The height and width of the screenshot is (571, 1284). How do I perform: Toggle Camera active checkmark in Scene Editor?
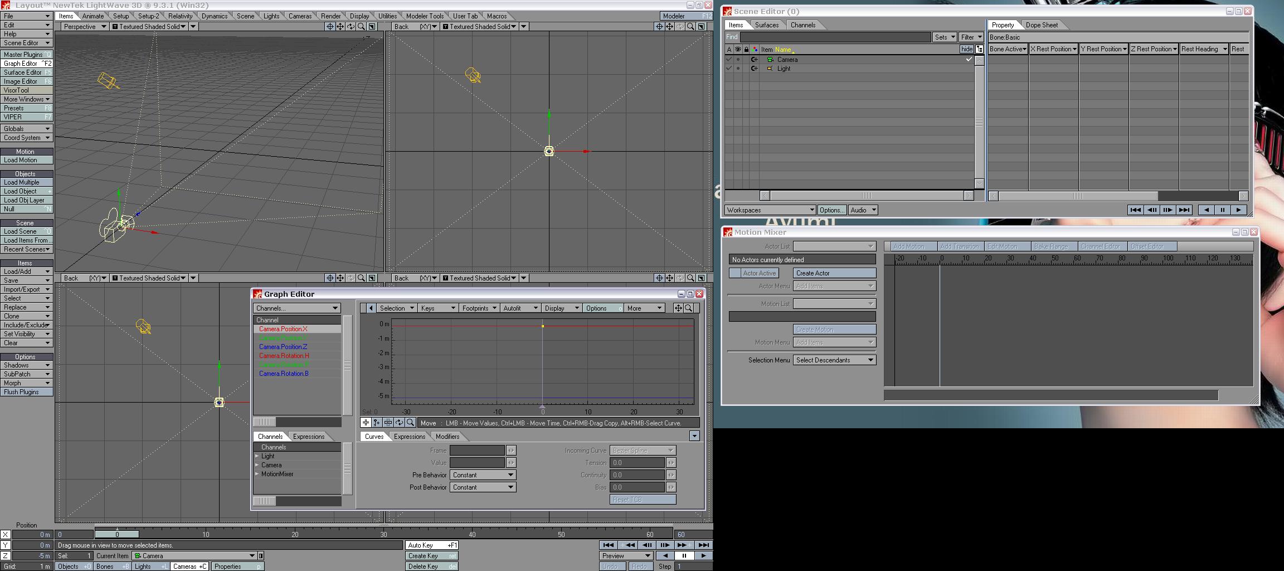[x=728, y=60]
